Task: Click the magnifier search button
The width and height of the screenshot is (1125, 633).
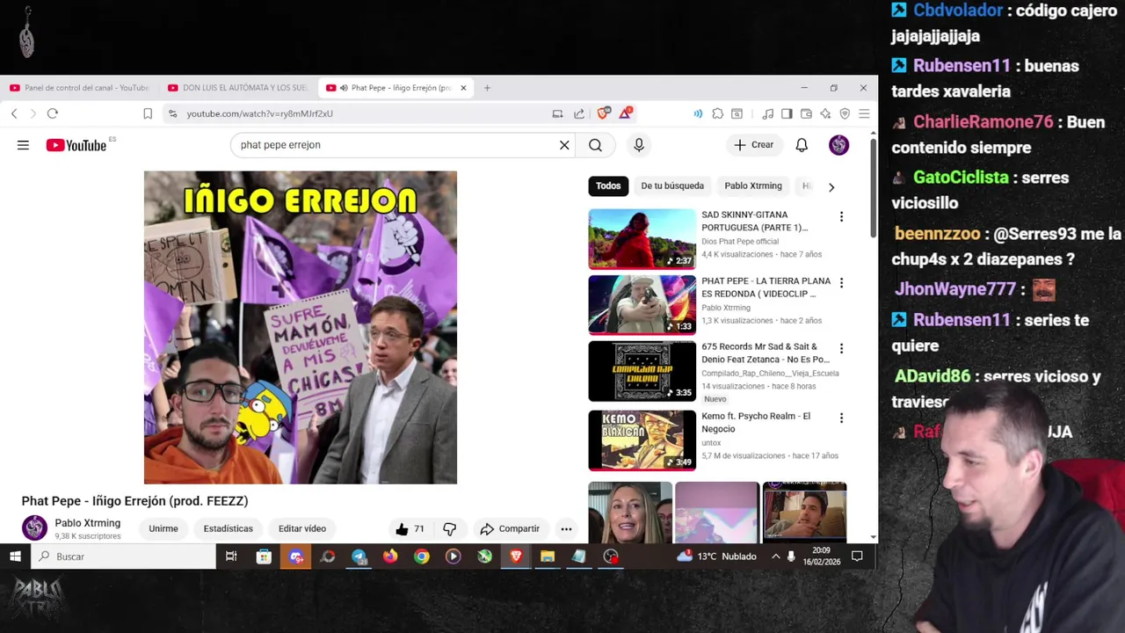Action: tap(595, 145)
